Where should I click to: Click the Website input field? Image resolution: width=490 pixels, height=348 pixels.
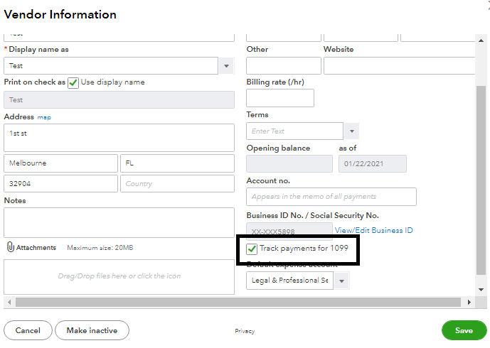[x=399, y=66]
